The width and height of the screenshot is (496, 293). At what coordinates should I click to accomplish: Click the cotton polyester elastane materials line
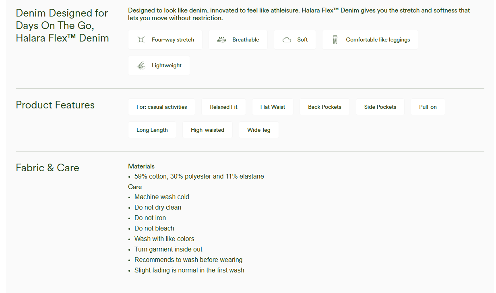[199, 177]
